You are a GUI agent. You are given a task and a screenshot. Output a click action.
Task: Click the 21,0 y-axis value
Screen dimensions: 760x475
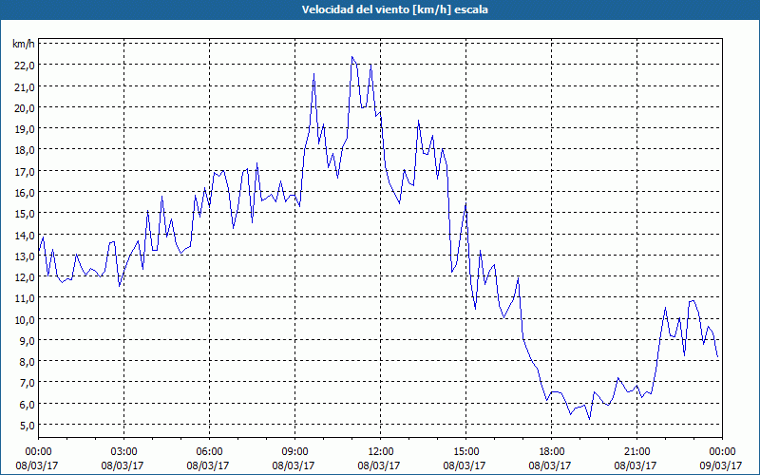25,86
